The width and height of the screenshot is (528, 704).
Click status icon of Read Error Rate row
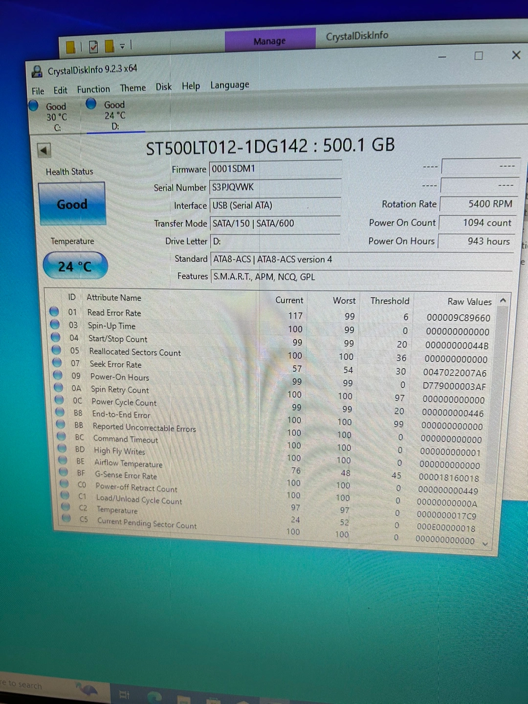54,311
